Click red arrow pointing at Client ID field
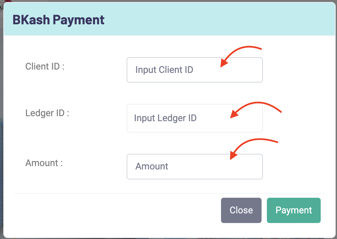The image size is (337, 239). [x=240, y=54]
